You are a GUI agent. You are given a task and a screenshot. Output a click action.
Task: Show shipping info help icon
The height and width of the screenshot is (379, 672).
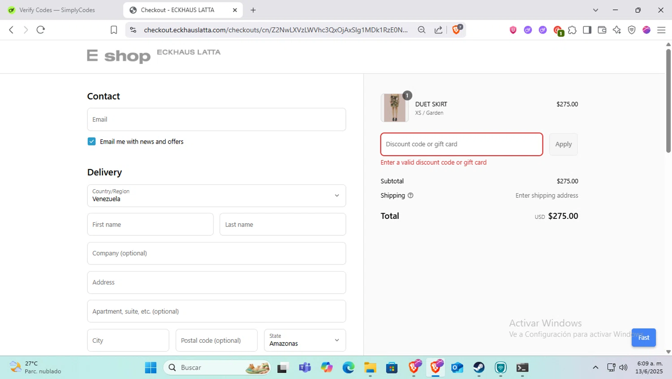[410, 196]
